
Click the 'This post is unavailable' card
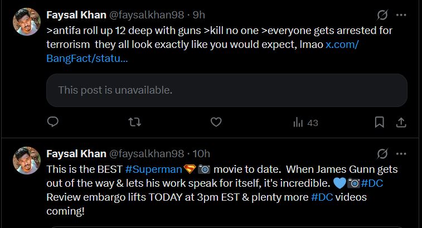227,90
